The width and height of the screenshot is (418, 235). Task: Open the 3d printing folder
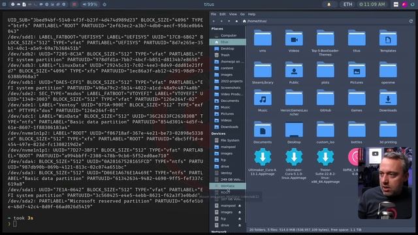pos(388,133)
